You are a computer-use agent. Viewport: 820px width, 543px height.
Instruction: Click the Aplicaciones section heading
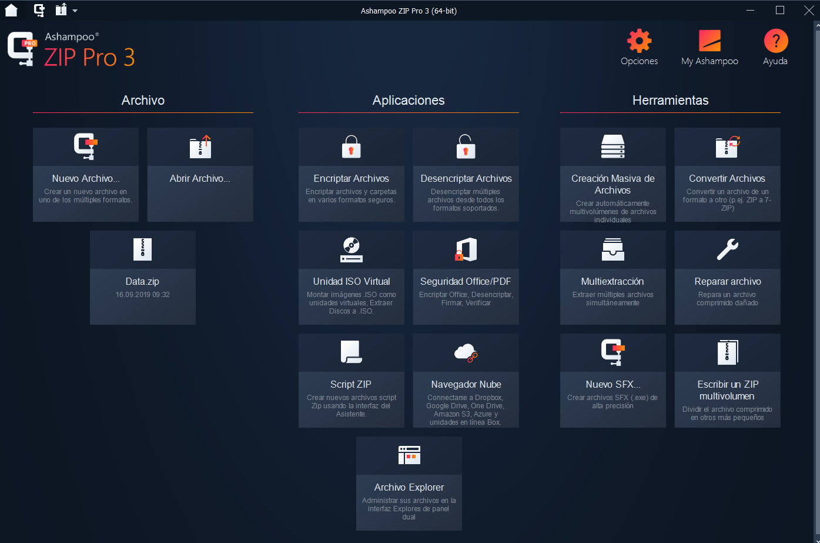pos(409,100)
